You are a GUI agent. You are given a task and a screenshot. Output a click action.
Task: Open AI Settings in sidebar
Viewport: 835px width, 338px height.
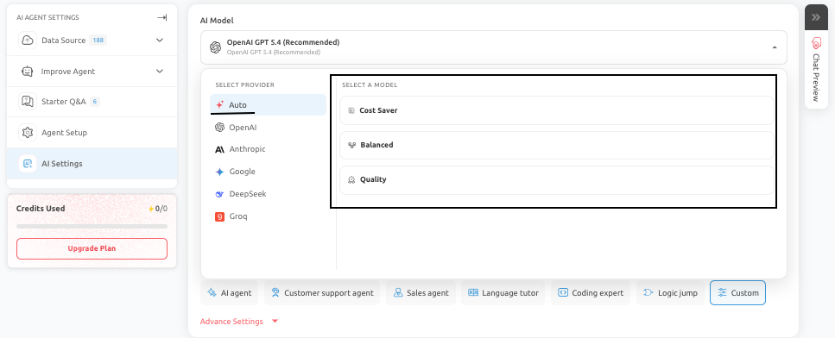(x=92, y=164)
